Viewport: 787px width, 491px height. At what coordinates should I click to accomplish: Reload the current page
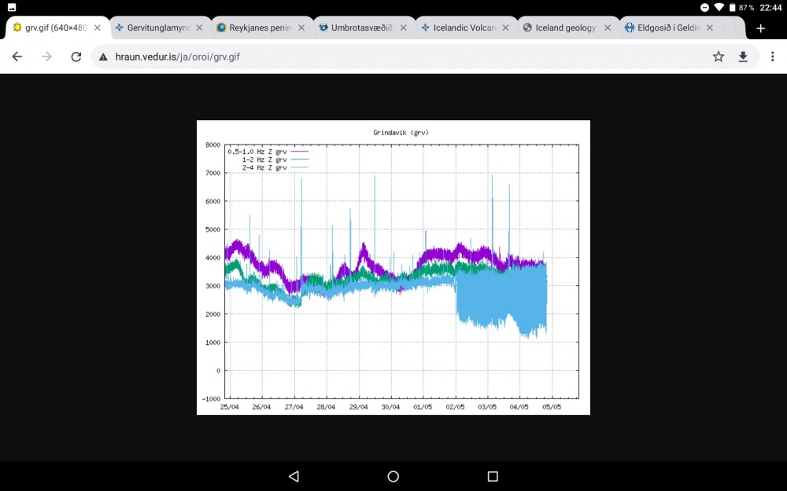click(x=75, y=56)
